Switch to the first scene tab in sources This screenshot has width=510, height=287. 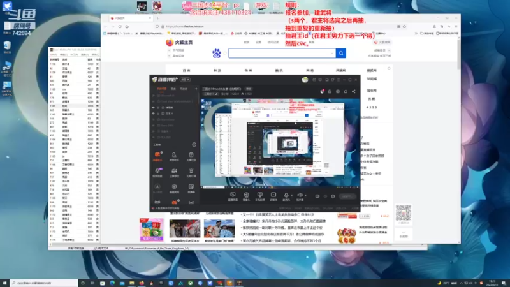coord(162,89)
